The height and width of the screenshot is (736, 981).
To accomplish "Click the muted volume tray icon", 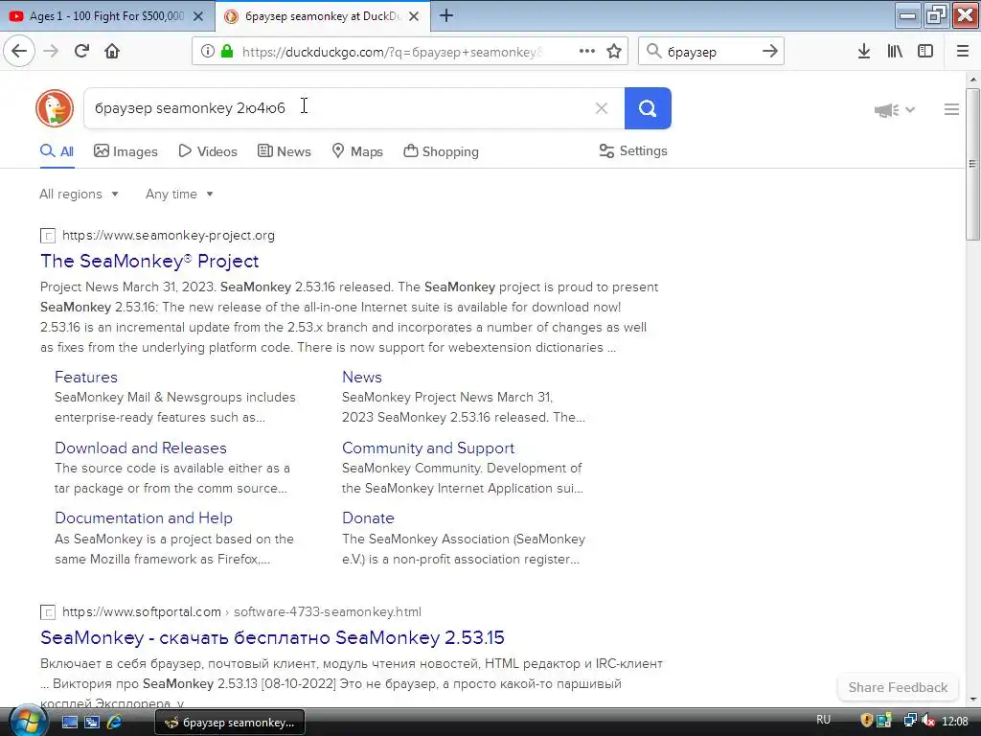I will coord(929,721).
